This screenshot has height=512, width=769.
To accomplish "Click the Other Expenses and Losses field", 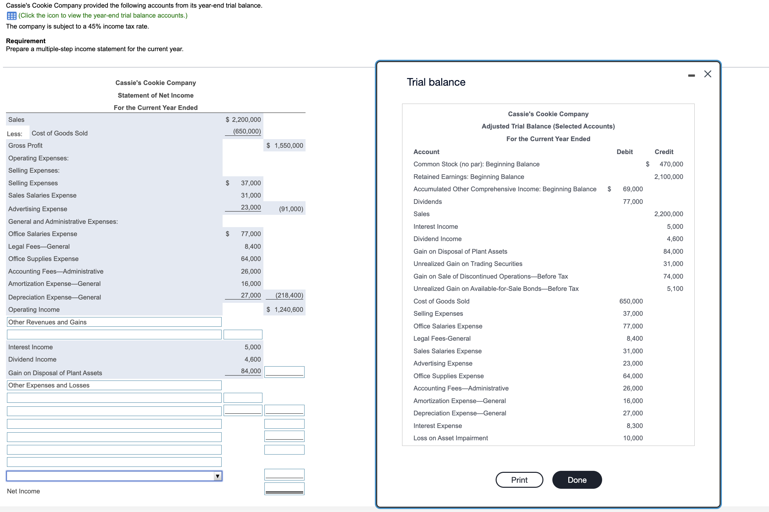I will pos(114,385).
